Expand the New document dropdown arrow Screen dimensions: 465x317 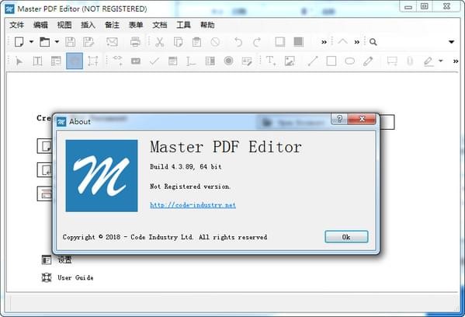(x=31, y=42)
